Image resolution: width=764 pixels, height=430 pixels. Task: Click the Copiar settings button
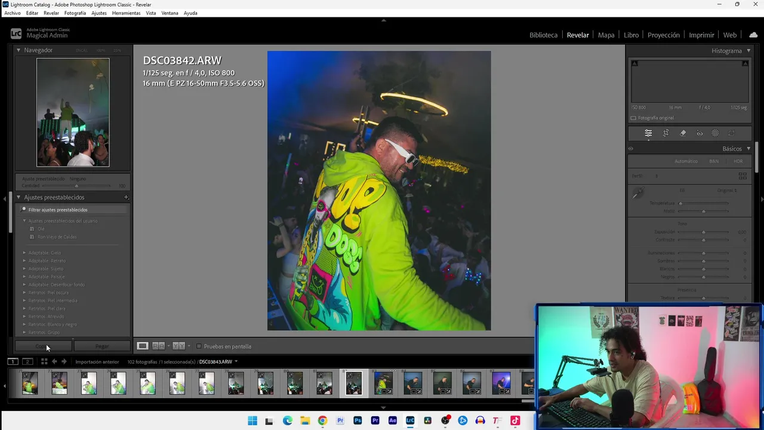click(44, 346)
